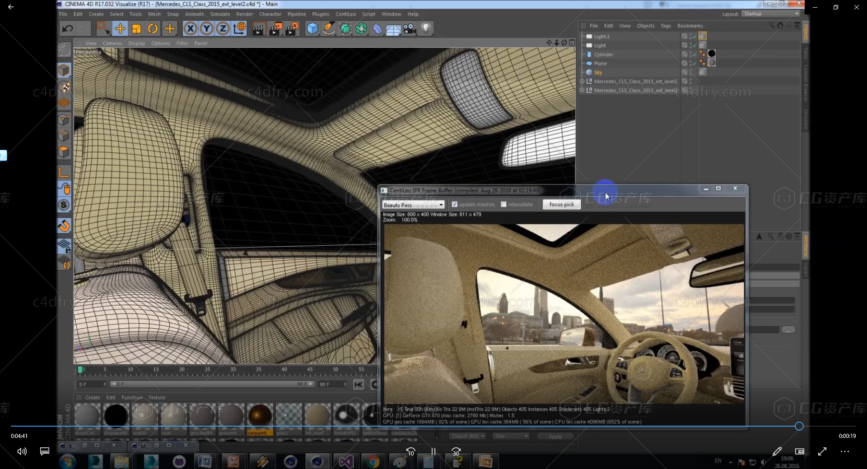Click Visual Studio icon in taskbar
This screenshot has width=867, height=469.
pos(346,462)
